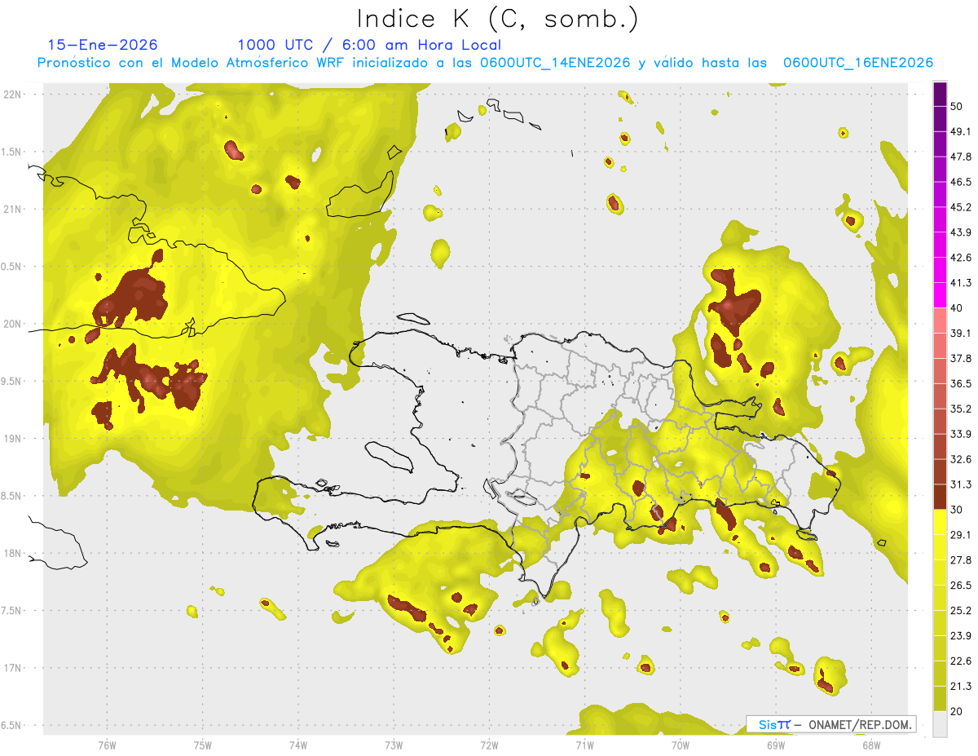Click '1000 UTC / 6:00 am Hora Local'
The height and width of the screenshot is (756, 978).
coord(369,45)
